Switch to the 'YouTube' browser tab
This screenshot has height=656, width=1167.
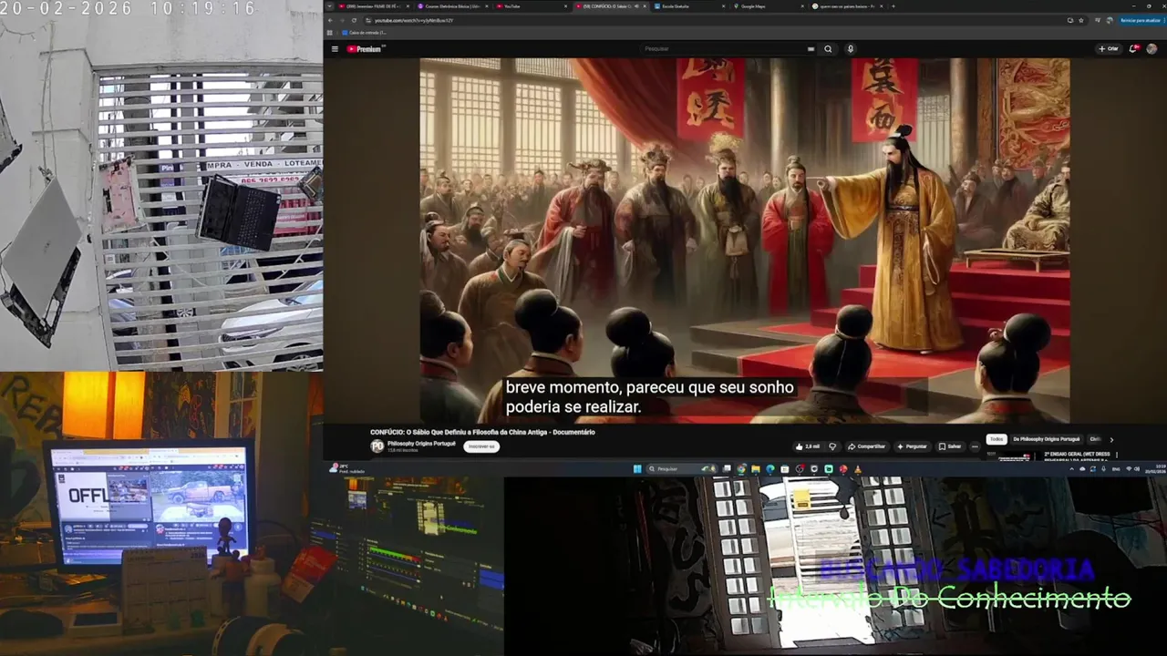532,6
